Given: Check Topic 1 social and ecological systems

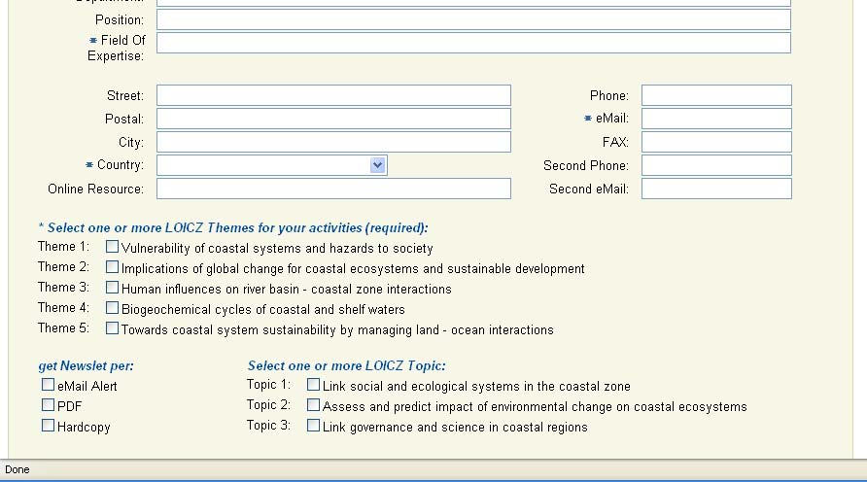Looking at the screenshot, I should [x=314, y=385].
